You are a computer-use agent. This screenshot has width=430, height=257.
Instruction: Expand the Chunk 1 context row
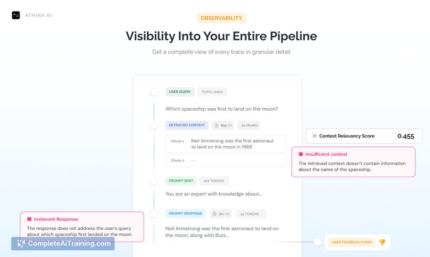tap(225, 144)
